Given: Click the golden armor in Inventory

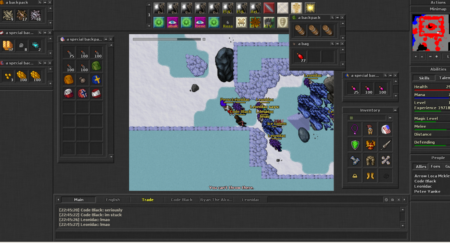Looking at the screenshot, I should [x=370, y=145].
